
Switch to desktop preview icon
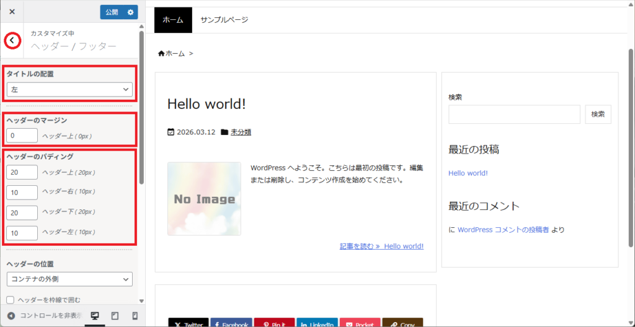coord(95,316)
